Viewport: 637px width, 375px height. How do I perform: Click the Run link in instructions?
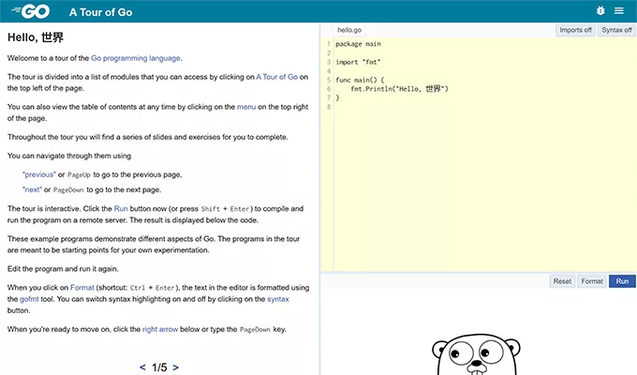click(121, 209)
